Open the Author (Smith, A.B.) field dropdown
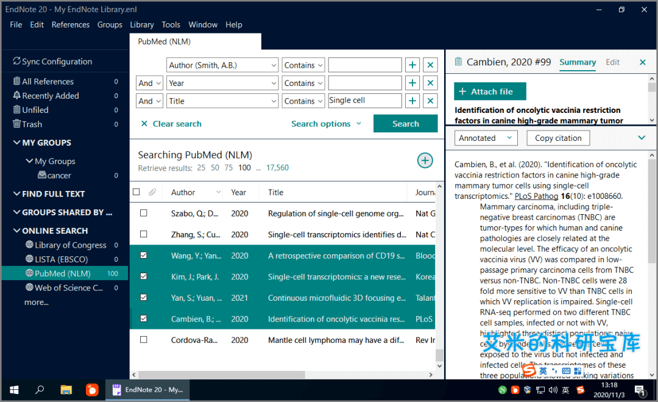This screenshot has height=402, width=658. click(222, 65)
